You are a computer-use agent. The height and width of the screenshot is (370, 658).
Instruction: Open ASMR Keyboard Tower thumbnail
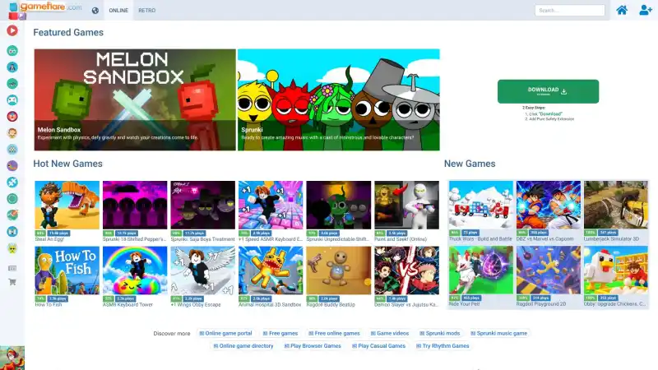(x=135, y=271)
